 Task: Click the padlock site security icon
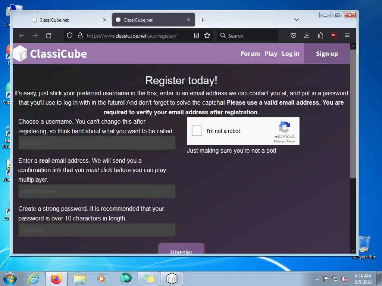point(80,35)
